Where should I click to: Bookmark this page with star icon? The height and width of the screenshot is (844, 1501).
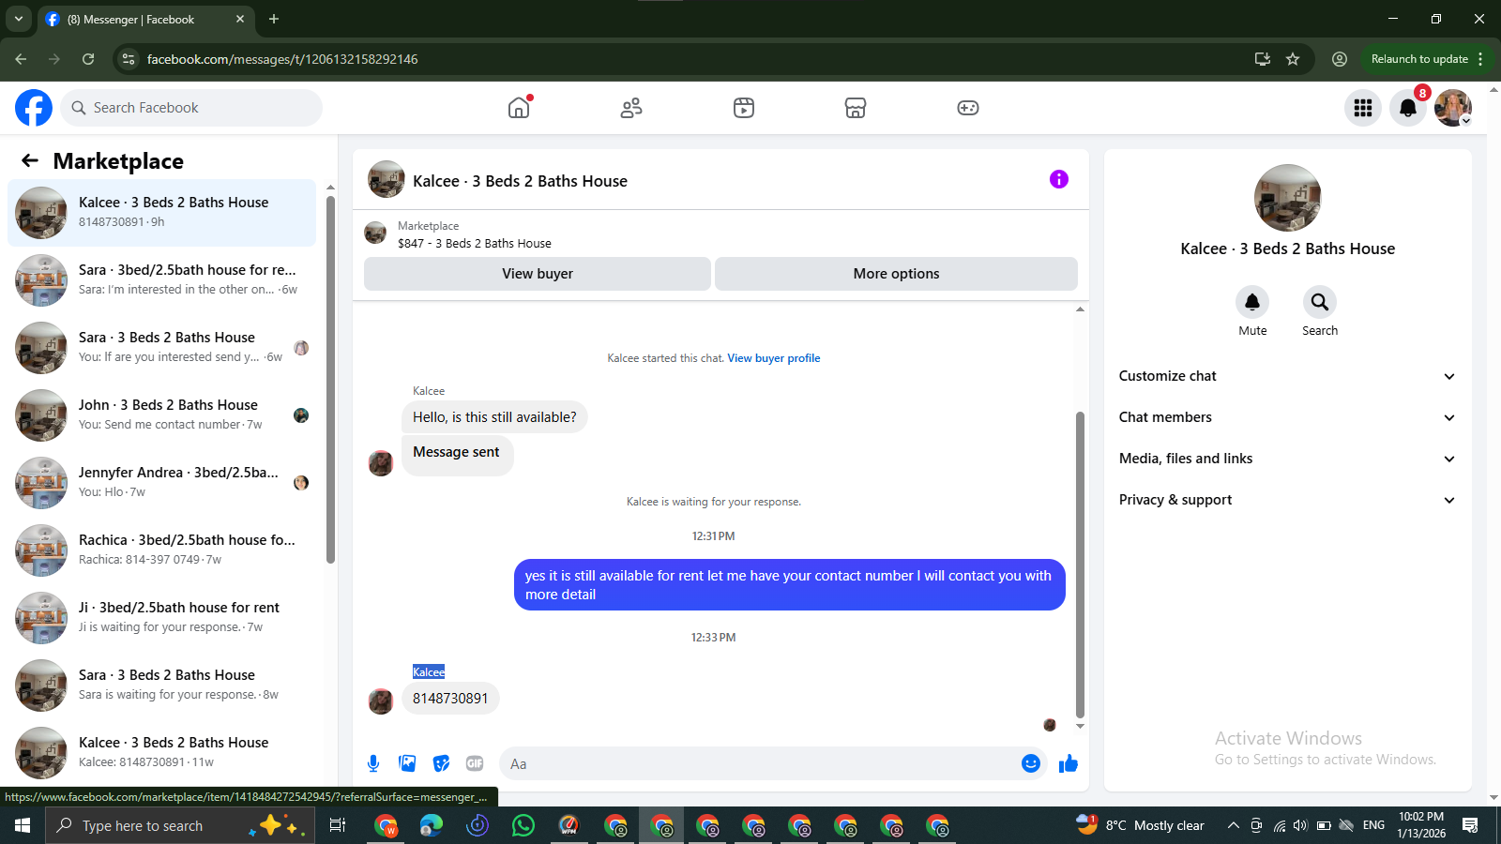pos(1293,59)
